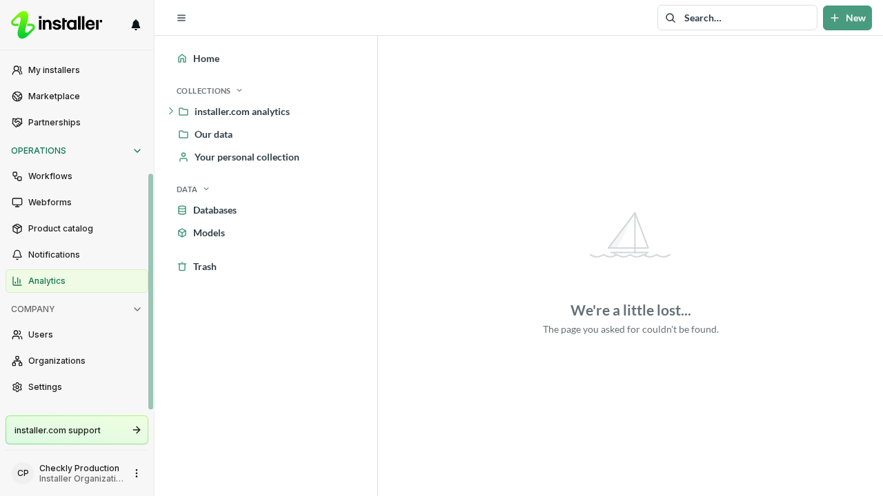Click the Trash bin icon
Image resolution: width=883 pixels, height=496 pixels.
pos(182,267)
